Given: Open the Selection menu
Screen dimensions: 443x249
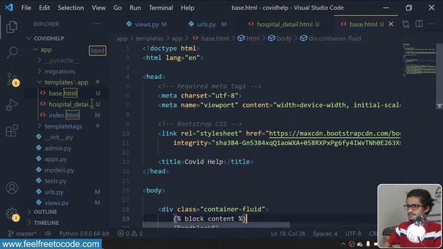Looking at the screenshot, I should [71, 8].
